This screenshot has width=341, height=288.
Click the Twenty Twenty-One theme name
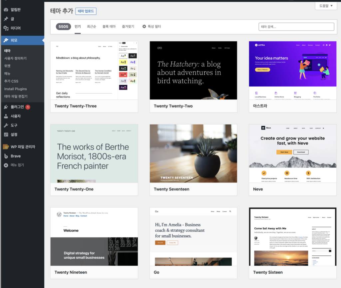[74, 189]
